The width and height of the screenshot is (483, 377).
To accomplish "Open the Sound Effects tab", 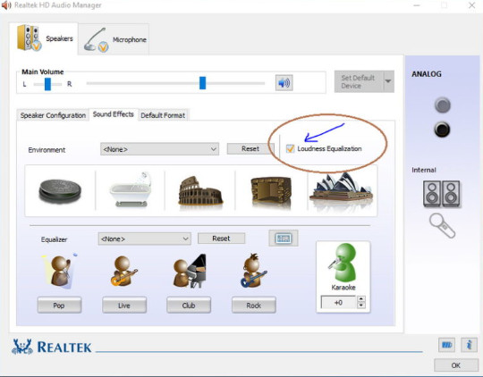I will [x=114, y=114].
